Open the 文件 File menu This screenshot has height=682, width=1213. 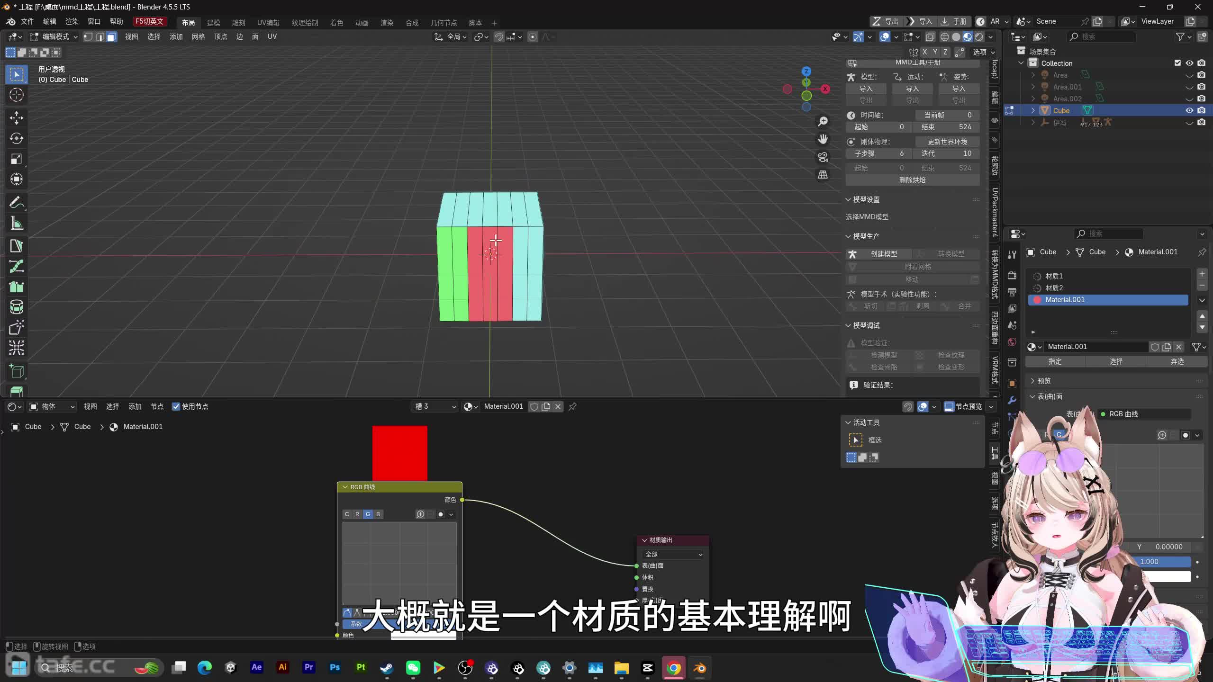click(27, 21)
